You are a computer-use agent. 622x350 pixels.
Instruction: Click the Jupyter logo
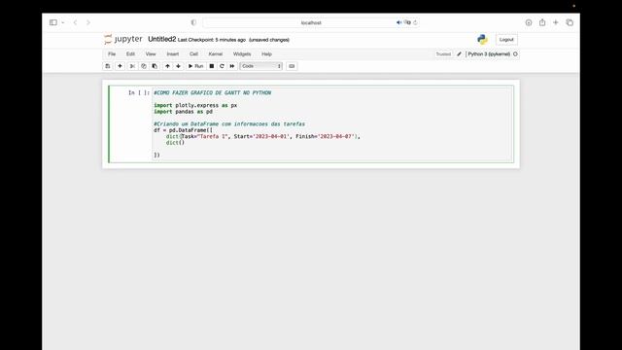[123, 39]
